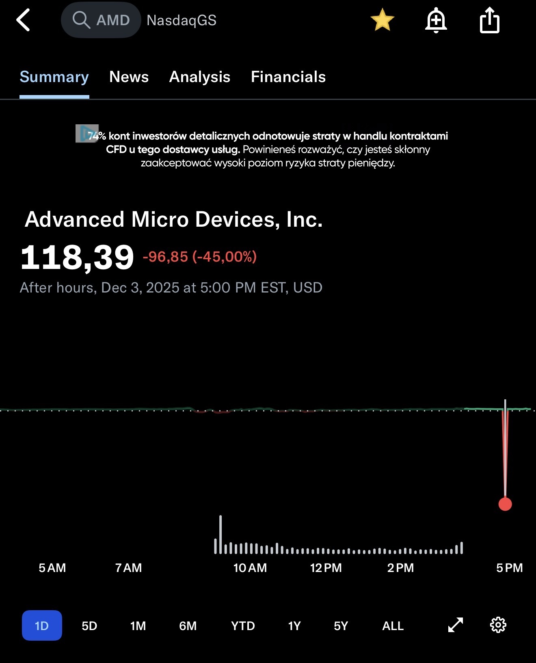Open chart settings gear

point(498,625)
